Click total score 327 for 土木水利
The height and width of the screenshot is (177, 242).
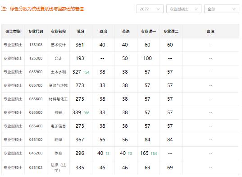point(77,72)
